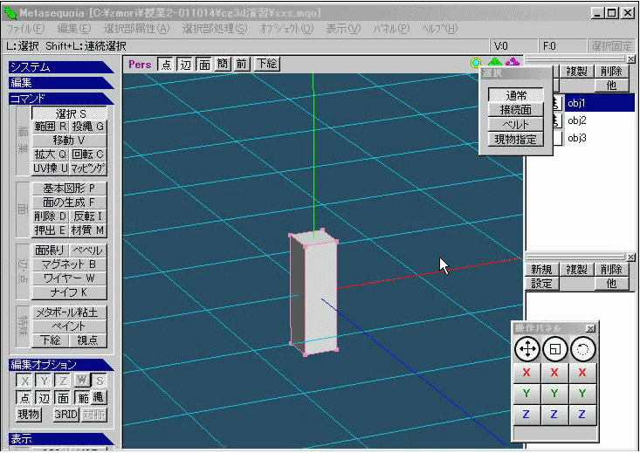
Task: Open the 編集(E) menu in menu bar
Action: pos(74,29)
